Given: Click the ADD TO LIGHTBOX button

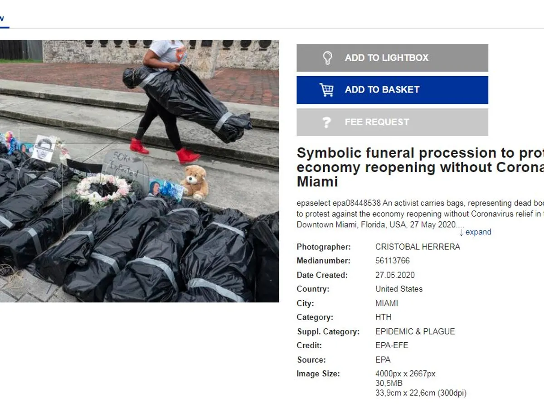Looking at the screenshot, I should coord(392,58).
